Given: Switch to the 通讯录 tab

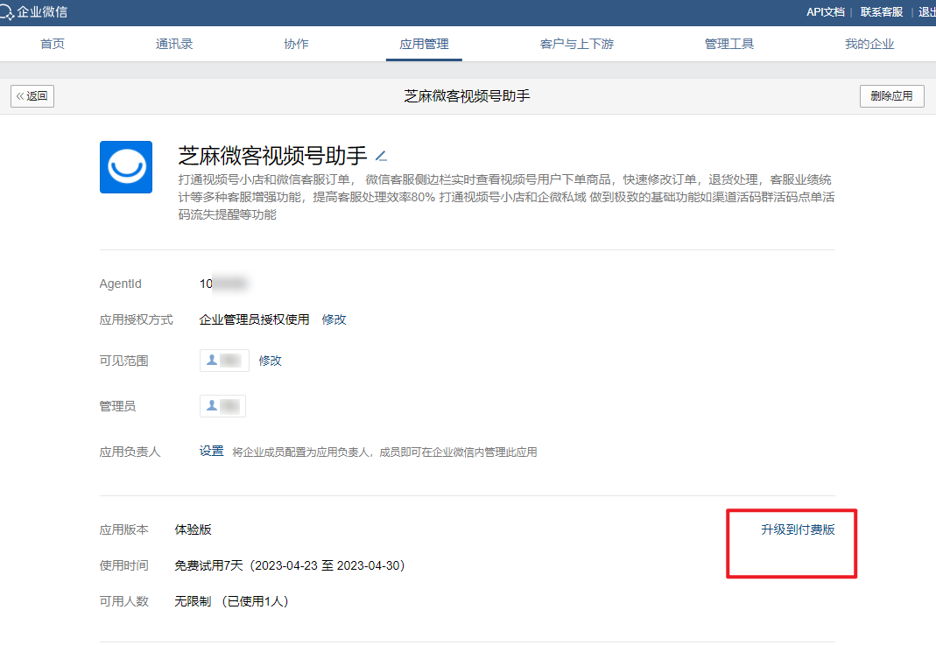Looking at the screenshot, I should [x=174, y=44].
